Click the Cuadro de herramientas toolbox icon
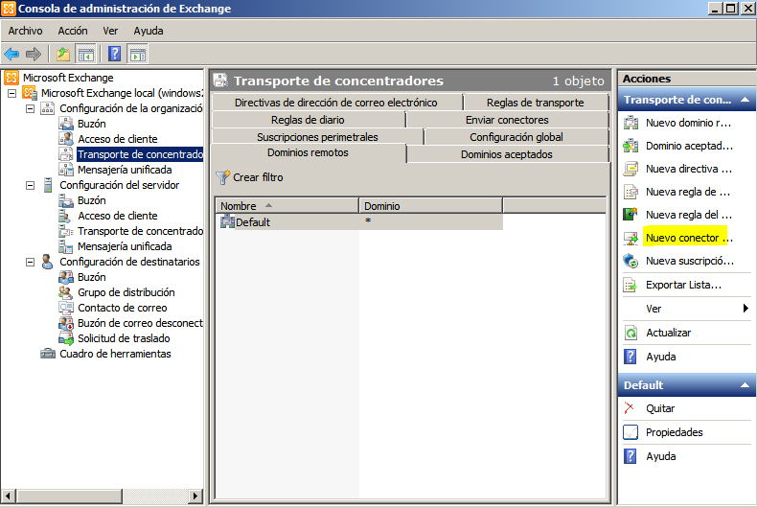Image resolution: width=757 pixels, height=508 pixels. tap(48, 354)
